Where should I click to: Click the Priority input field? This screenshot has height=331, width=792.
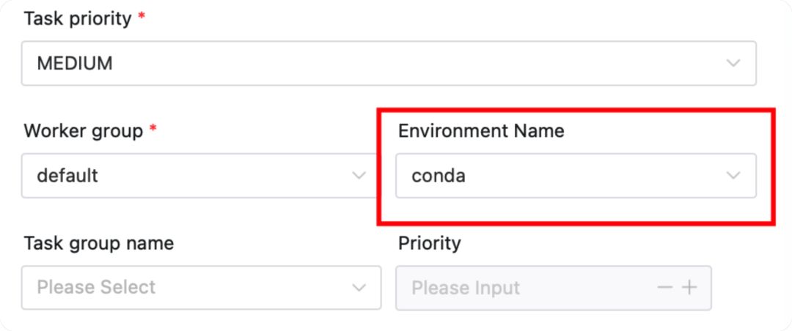click(x=524, y=287)
